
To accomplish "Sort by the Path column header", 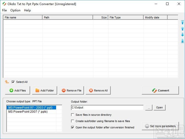I will 67,17.
